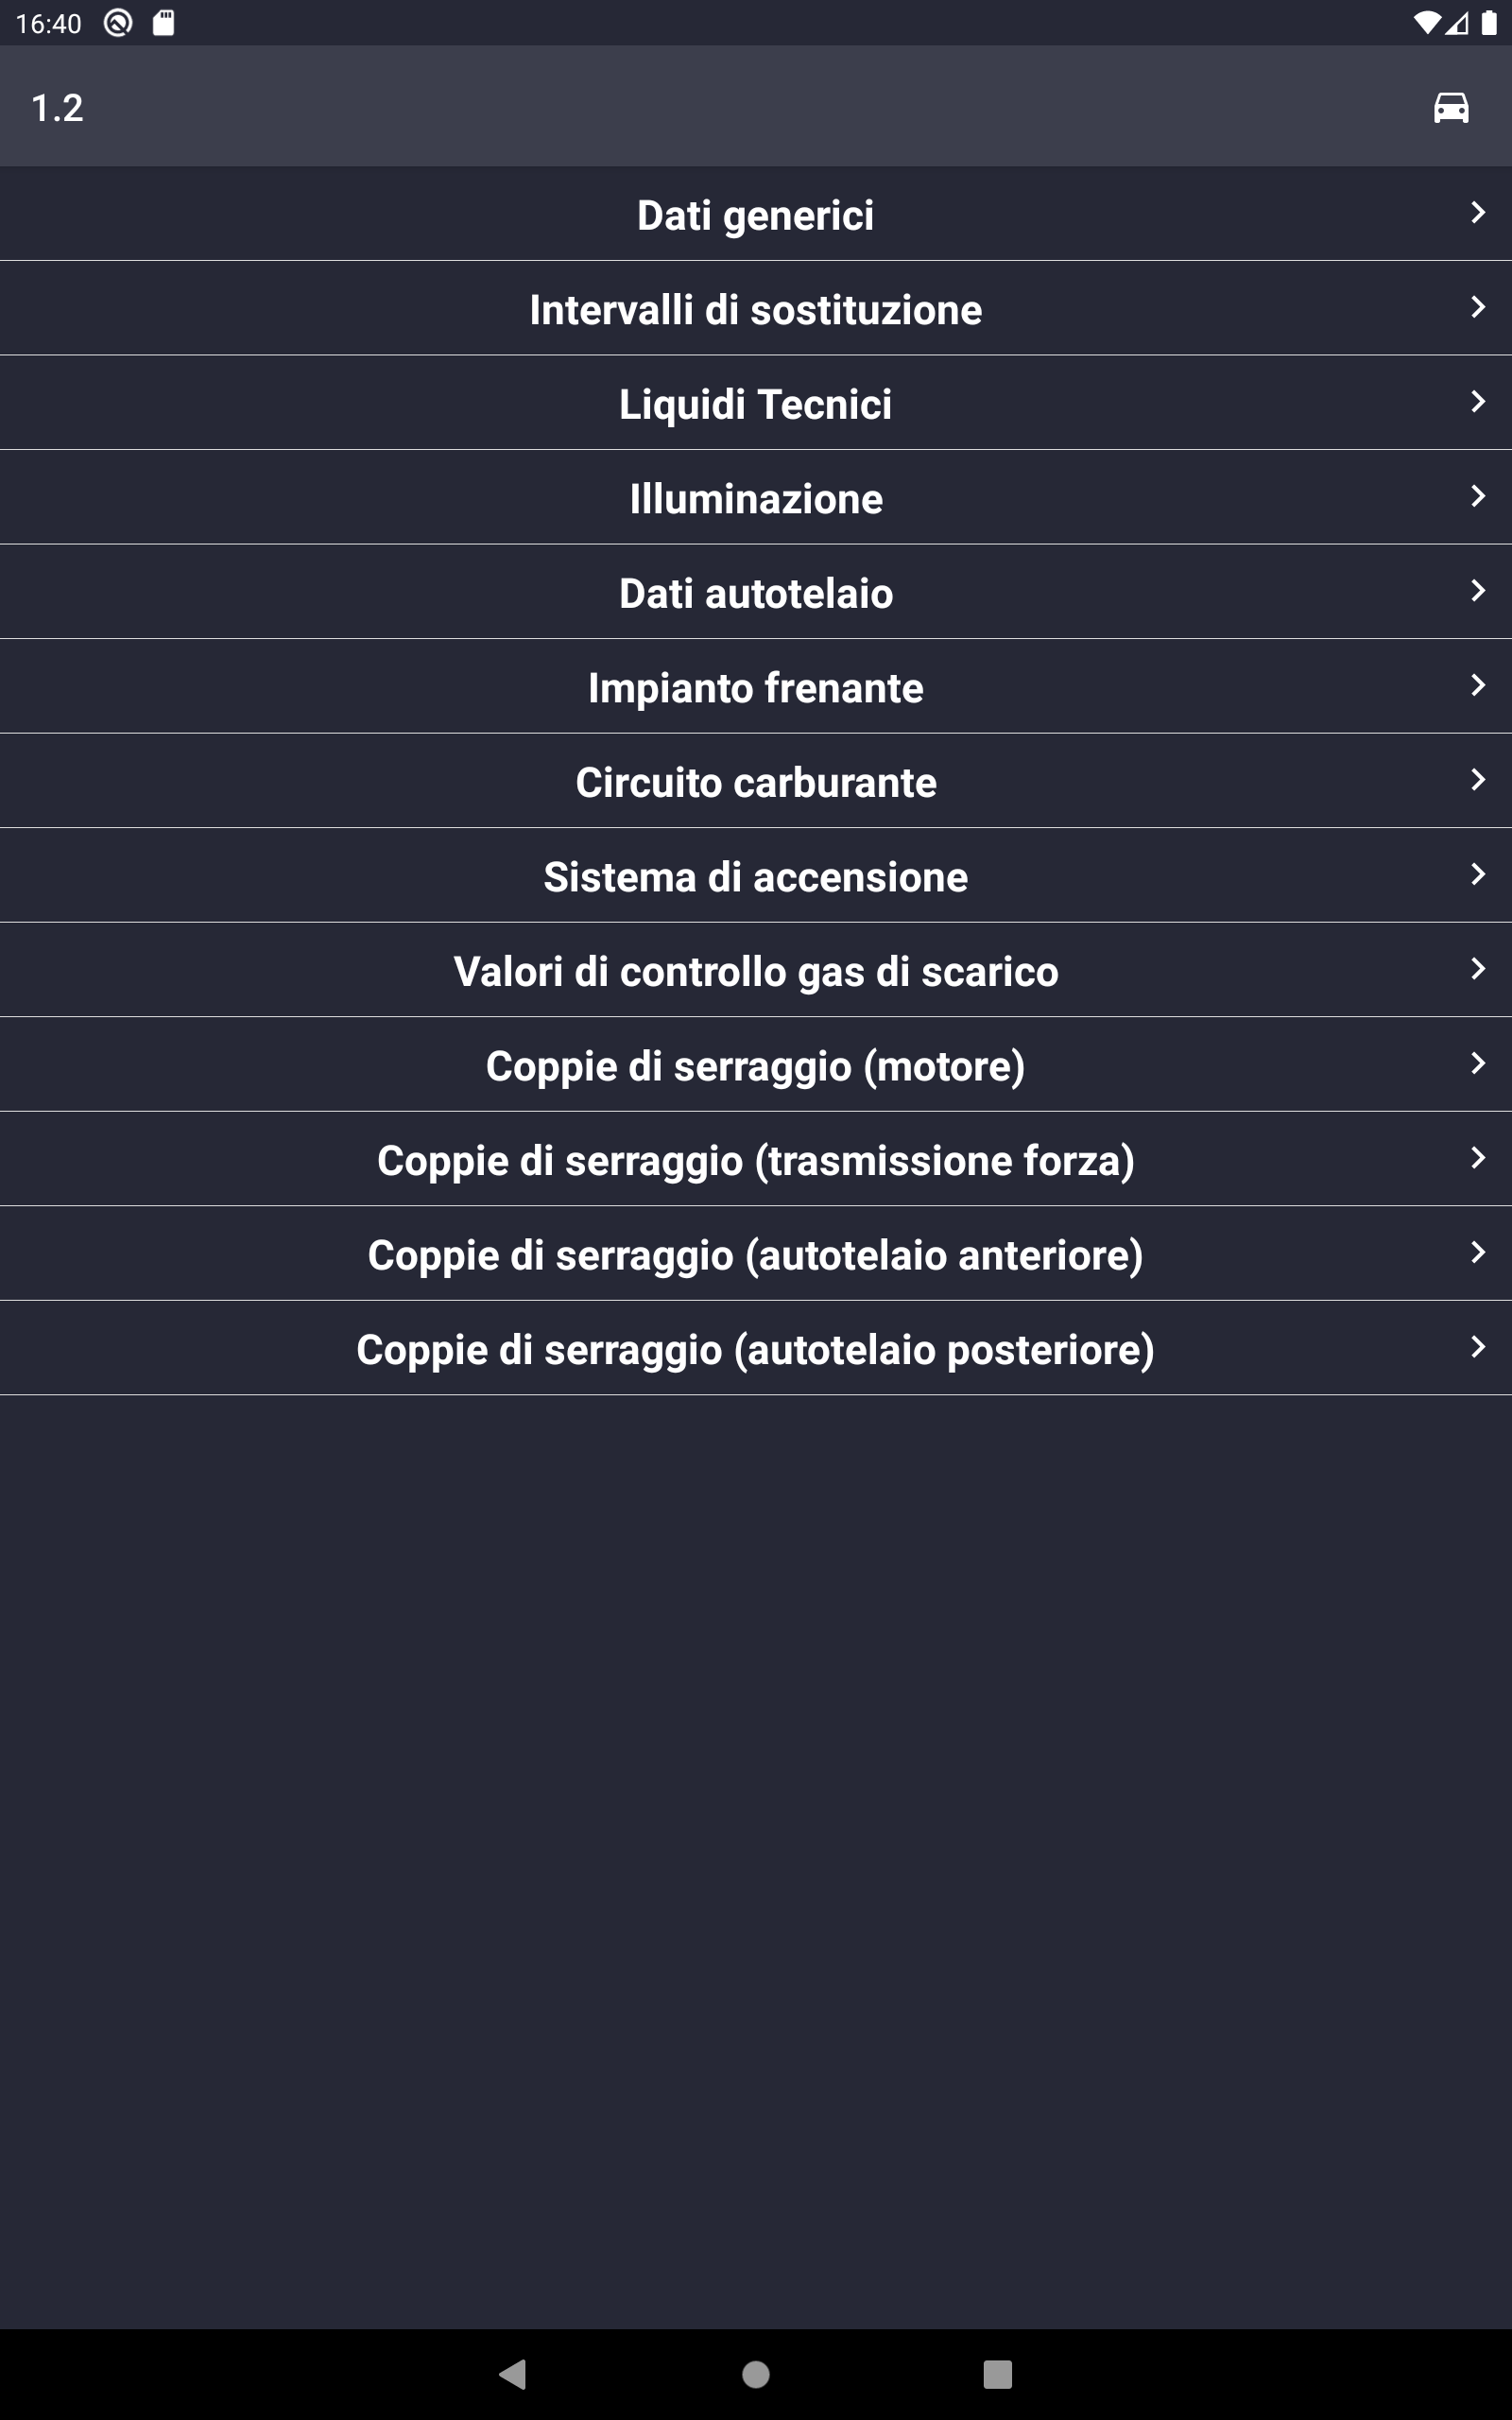The image size is (1512, 2420).
Task: Open Coppie di serraggio (autotelaio posteriore)
Action: pos(756,1348)
